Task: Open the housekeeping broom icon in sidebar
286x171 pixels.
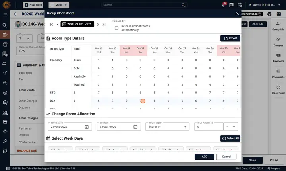Action: pos(5,73)
